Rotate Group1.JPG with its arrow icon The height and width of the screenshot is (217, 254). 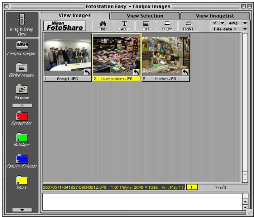pyautogui.click(x=87, y=72)
